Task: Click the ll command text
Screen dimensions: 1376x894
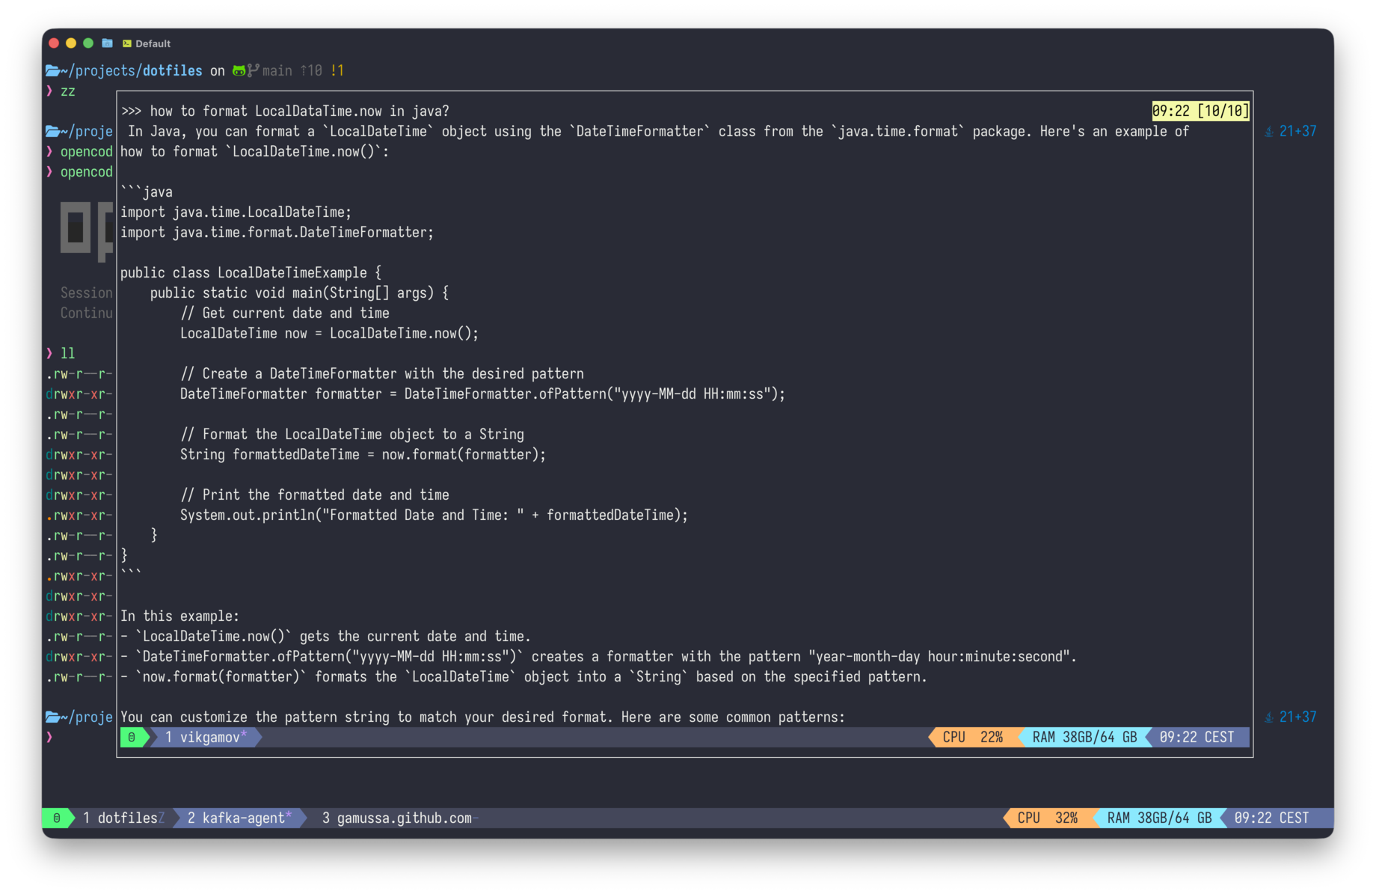Action: pyautogui.click(x=68, y=353)
